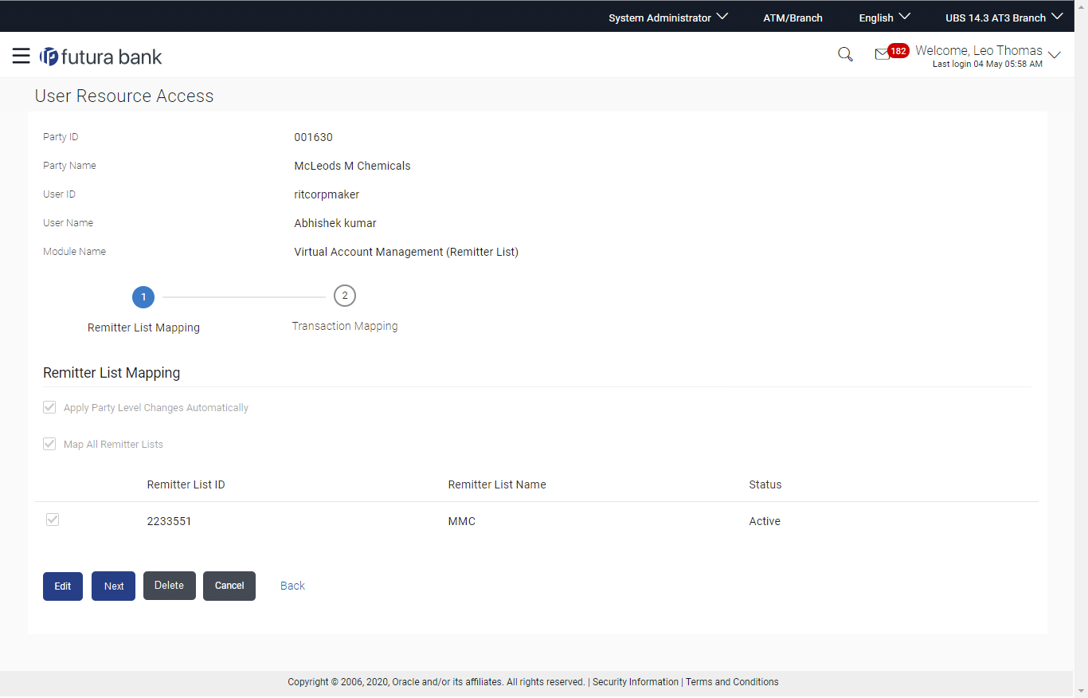The height and width of the screenshot is (698, 1088).
Task: Open the hamburger navigation menu
Action: [x=21, y=56]
